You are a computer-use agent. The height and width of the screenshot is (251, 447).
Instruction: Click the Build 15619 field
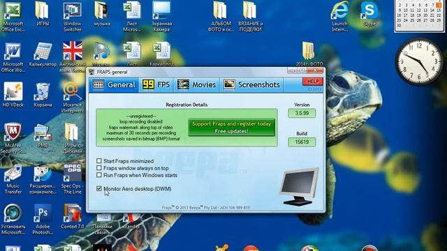(302, 142)
